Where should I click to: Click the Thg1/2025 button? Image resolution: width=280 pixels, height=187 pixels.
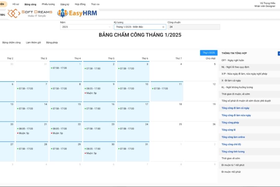tap(209, 53)
